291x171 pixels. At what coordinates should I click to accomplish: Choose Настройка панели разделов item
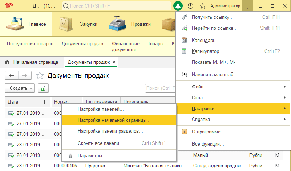[119, 131]
